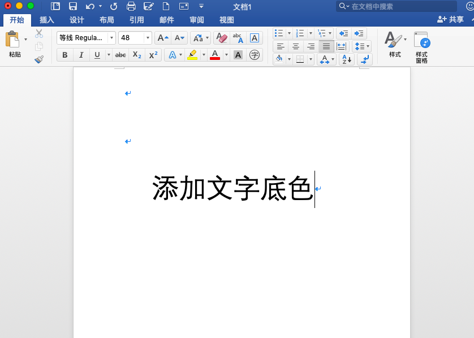The width and height of the screenshot is (474, 338).
Task: Click the Paste clipboard icon
Action: 12,39
